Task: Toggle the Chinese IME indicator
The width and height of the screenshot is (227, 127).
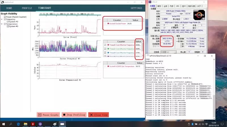Action: click(207, 124)
